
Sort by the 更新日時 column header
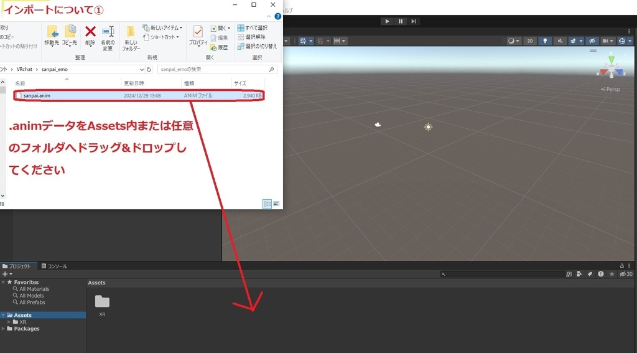[x=151, y=83]
